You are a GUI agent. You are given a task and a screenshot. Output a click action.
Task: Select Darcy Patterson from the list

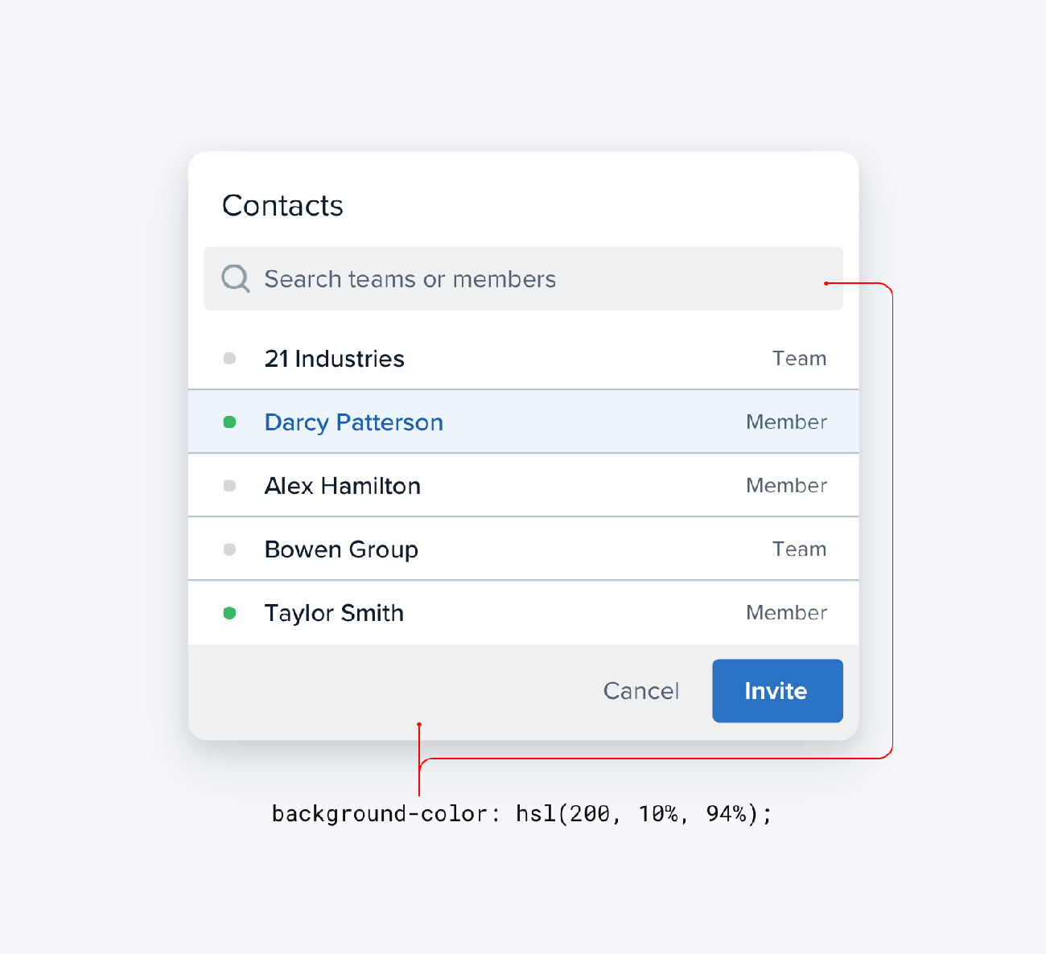(x=353, y=422)
